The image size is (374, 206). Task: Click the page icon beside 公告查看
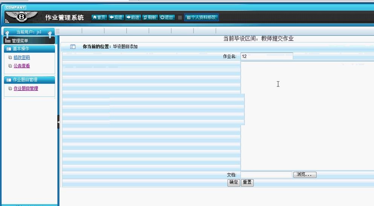(10, 66)
